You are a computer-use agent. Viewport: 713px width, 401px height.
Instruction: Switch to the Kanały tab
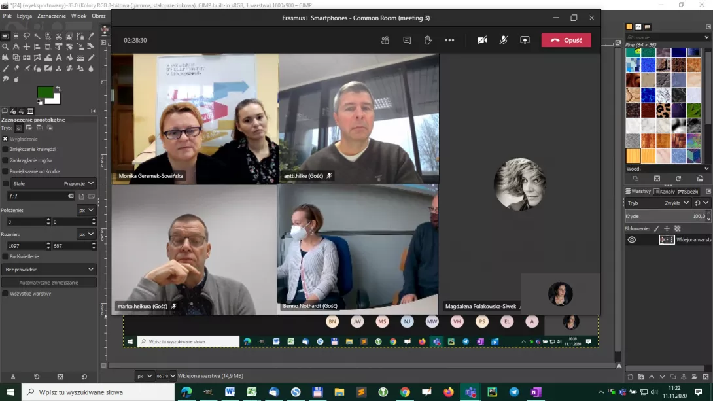(x=664, y=192)
